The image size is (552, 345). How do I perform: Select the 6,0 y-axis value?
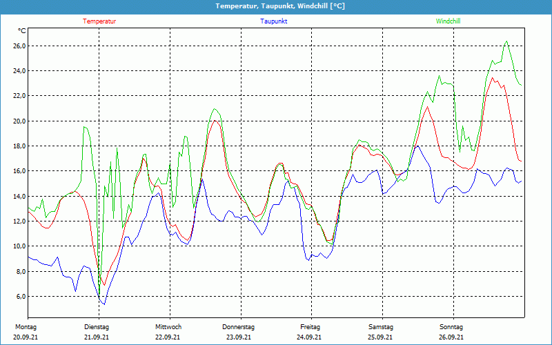click(21, 297)
